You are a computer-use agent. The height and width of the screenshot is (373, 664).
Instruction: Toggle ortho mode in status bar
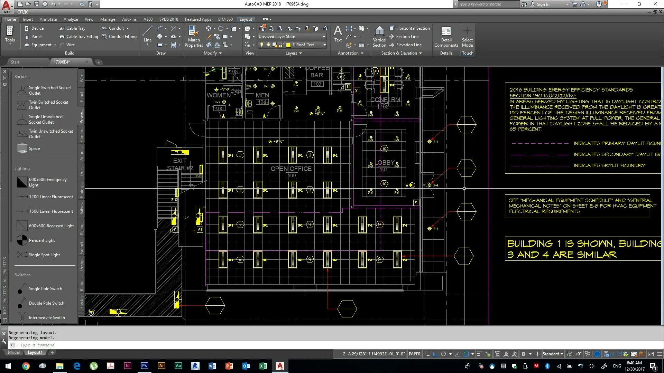[x=435, y=354]
